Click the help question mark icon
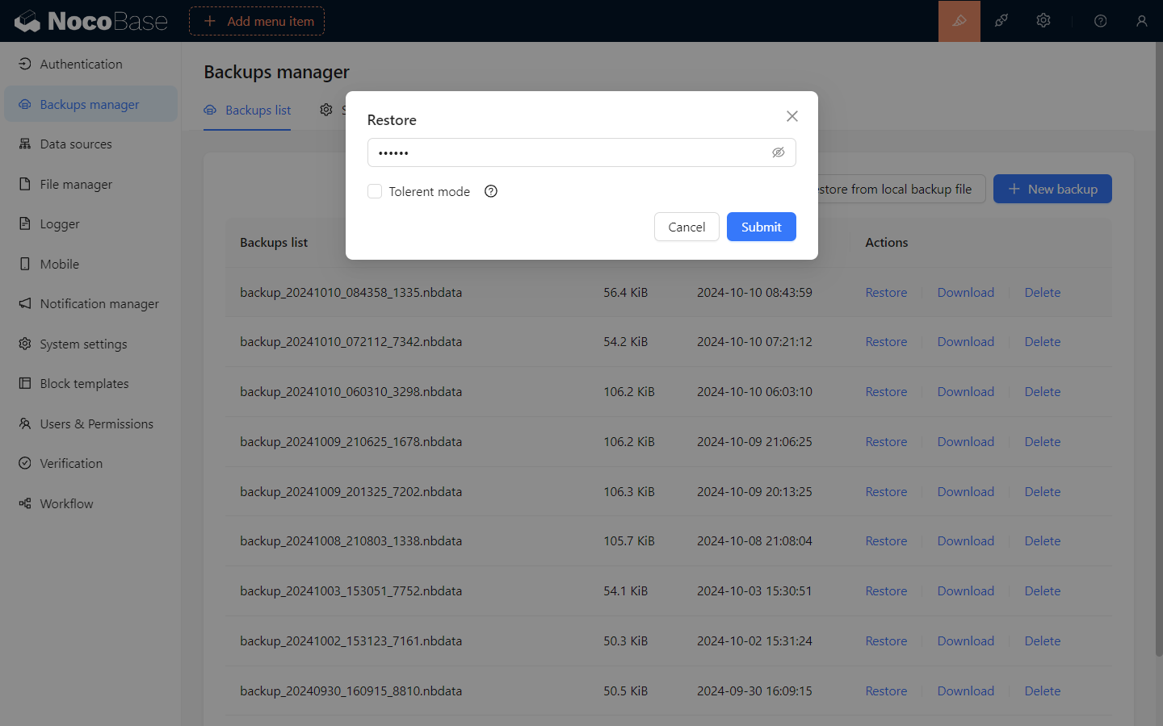 tap(1100, 21)
